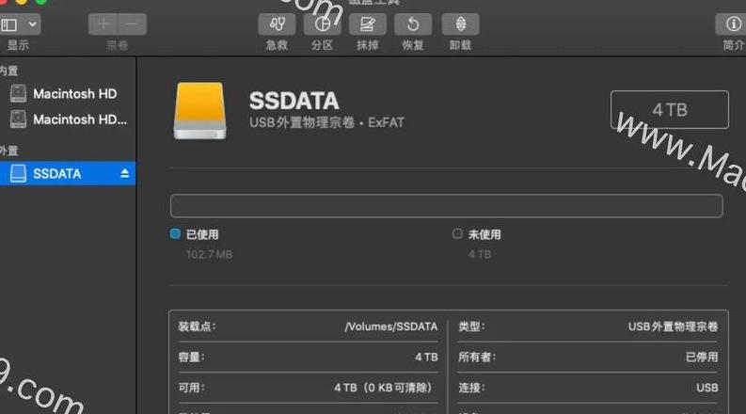
Task: Click the 类型 USB外置物理宗卷 value
Action: [x=674, y=326]
